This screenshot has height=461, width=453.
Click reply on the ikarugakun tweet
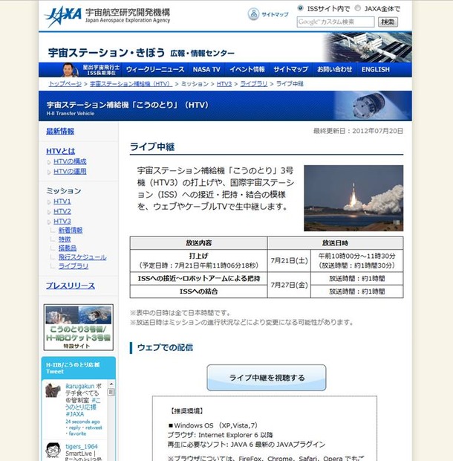click(74, 428)
